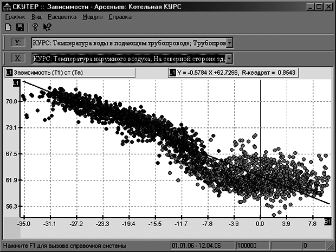This screenshot has height=252, width=336.
Task: Close the СКУТЕР window
Action: click(x=328, y=7)
